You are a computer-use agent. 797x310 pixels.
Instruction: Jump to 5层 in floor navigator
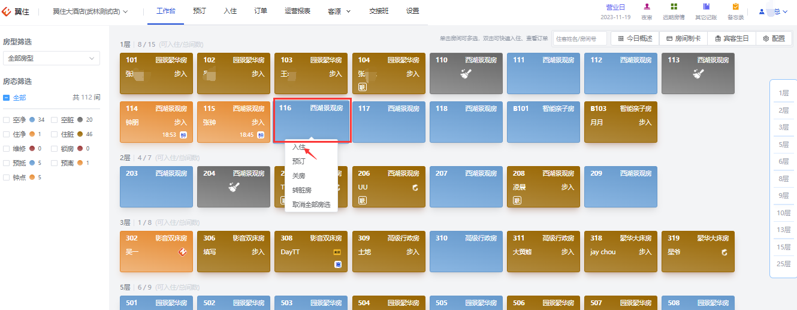783,145
